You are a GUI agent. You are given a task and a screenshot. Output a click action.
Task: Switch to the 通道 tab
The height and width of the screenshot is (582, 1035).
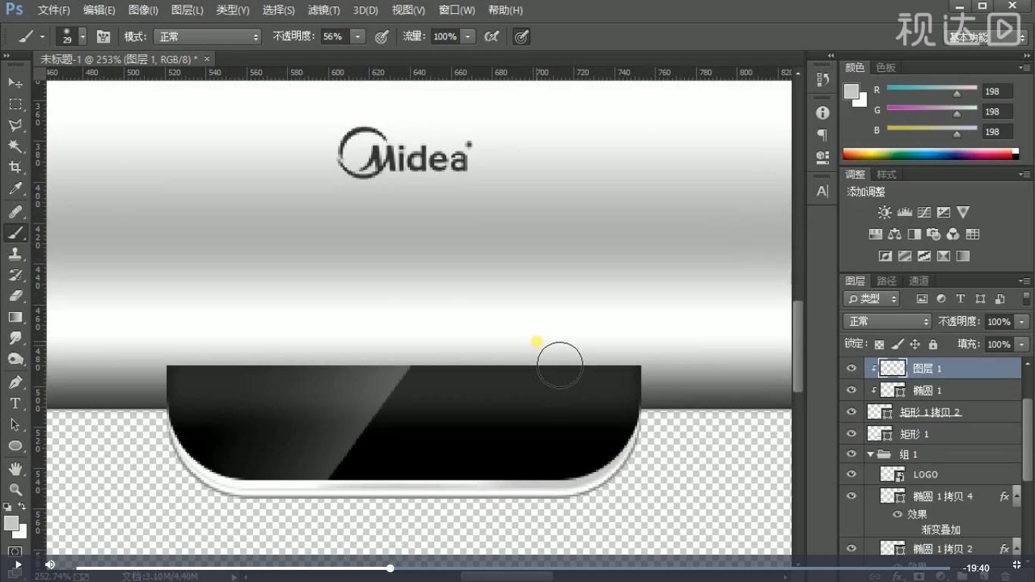coord(919,280)
